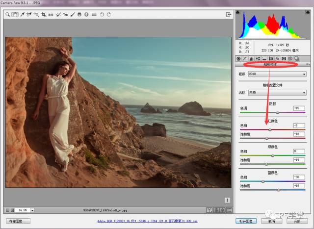Image resolution: width=314 pixels, height=229 pixels.
Task: Click the red primary saturation slider
Action: click(267, 138)
